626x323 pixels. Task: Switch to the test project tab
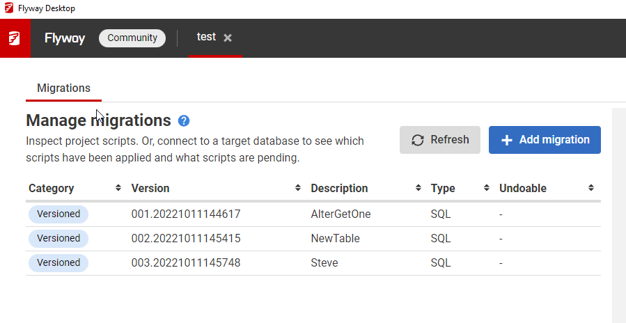pyautogui.click(x=206, y=37)
